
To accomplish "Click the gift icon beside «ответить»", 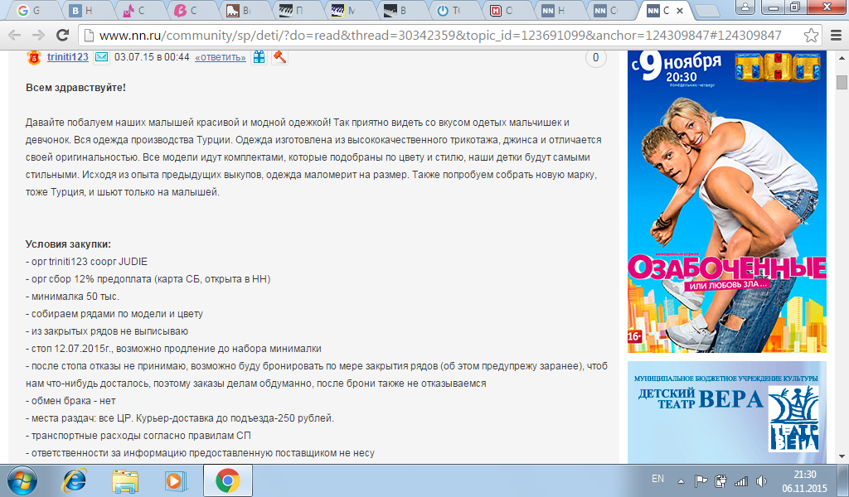I will pos(260,57).
